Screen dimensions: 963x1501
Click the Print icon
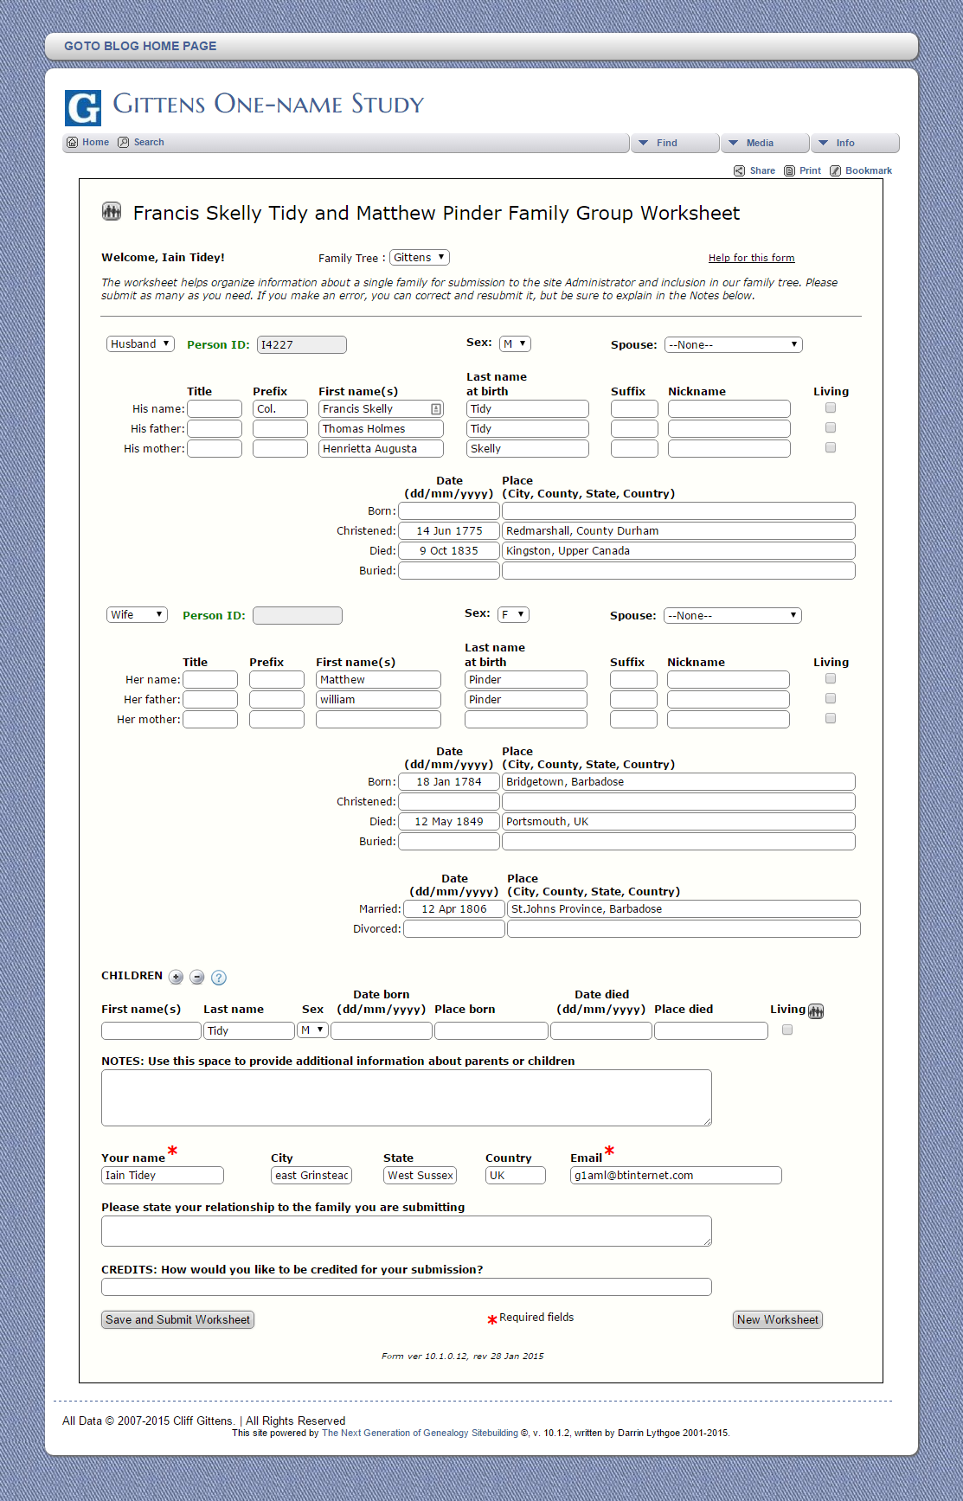point(789,171)
